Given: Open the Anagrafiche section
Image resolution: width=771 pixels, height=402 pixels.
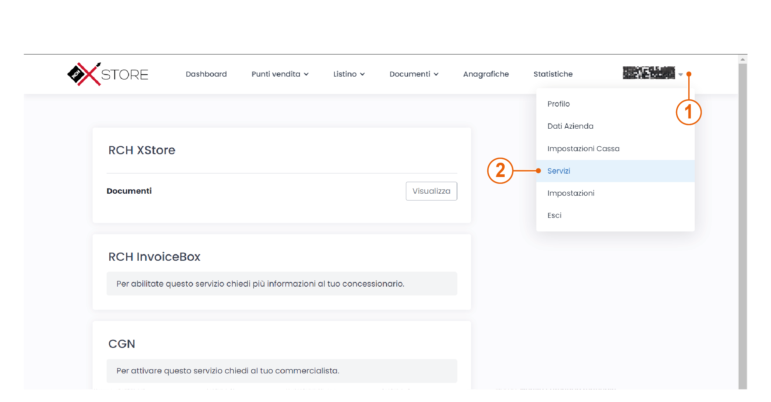Looking at the screenshot, I should [x=486, y=74].
